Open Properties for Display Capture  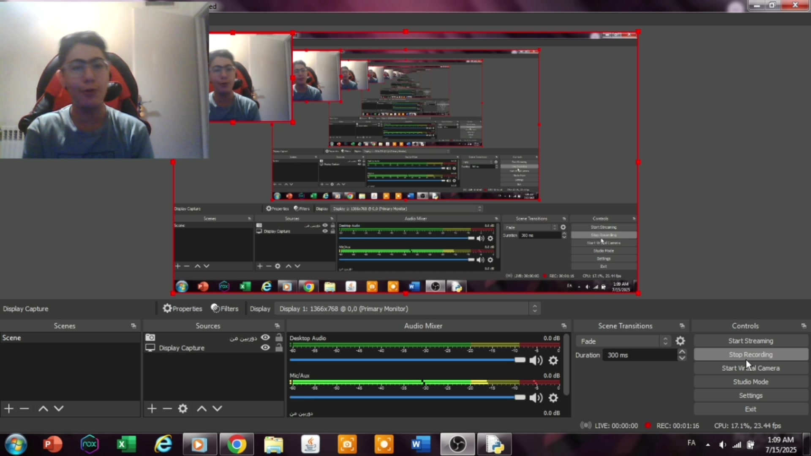pos(182,309)
